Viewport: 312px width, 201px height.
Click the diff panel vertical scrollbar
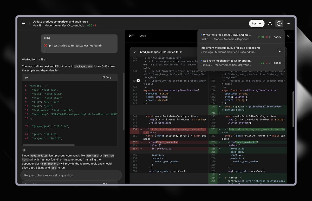click(x=294, y=109)
